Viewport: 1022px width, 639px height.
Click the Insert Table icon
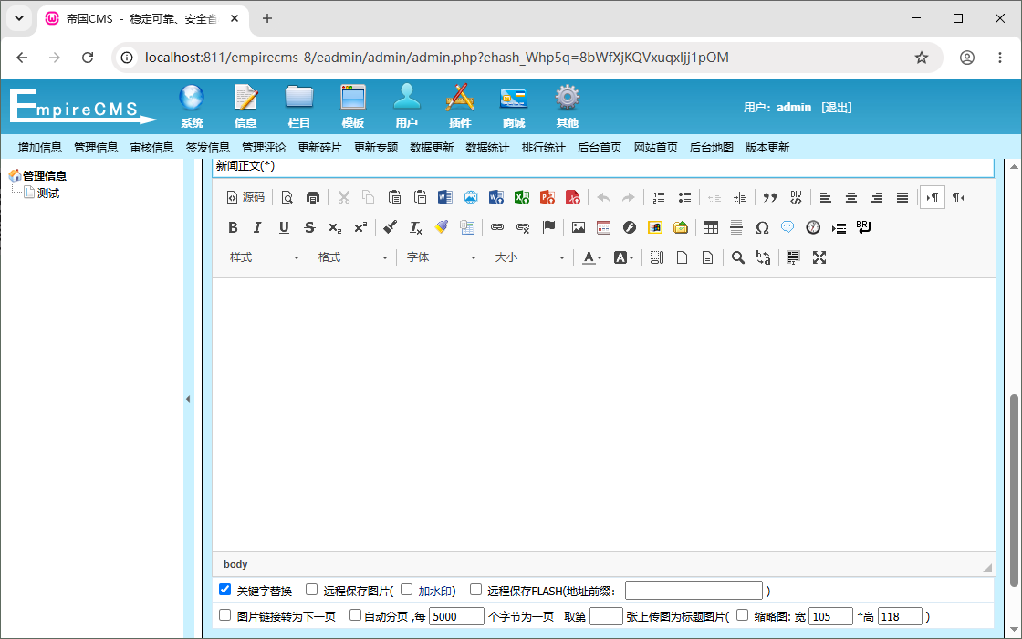pyautogui.click(x=711, y=227)
